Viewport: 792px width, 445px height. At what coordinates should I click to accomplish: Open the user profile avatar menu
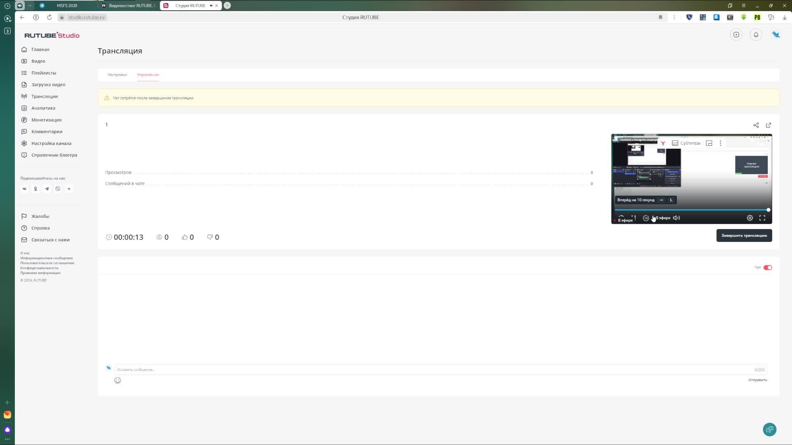pyautogui.click(x=775, y=35)
